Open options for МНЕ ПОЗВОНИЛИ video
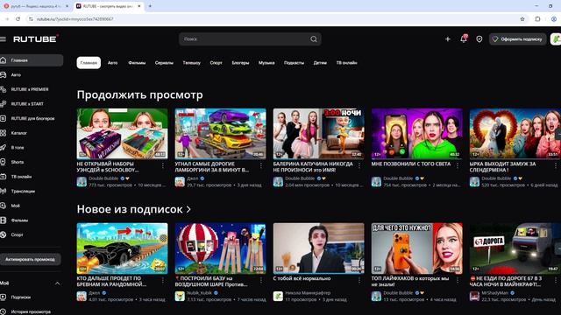 458,165
